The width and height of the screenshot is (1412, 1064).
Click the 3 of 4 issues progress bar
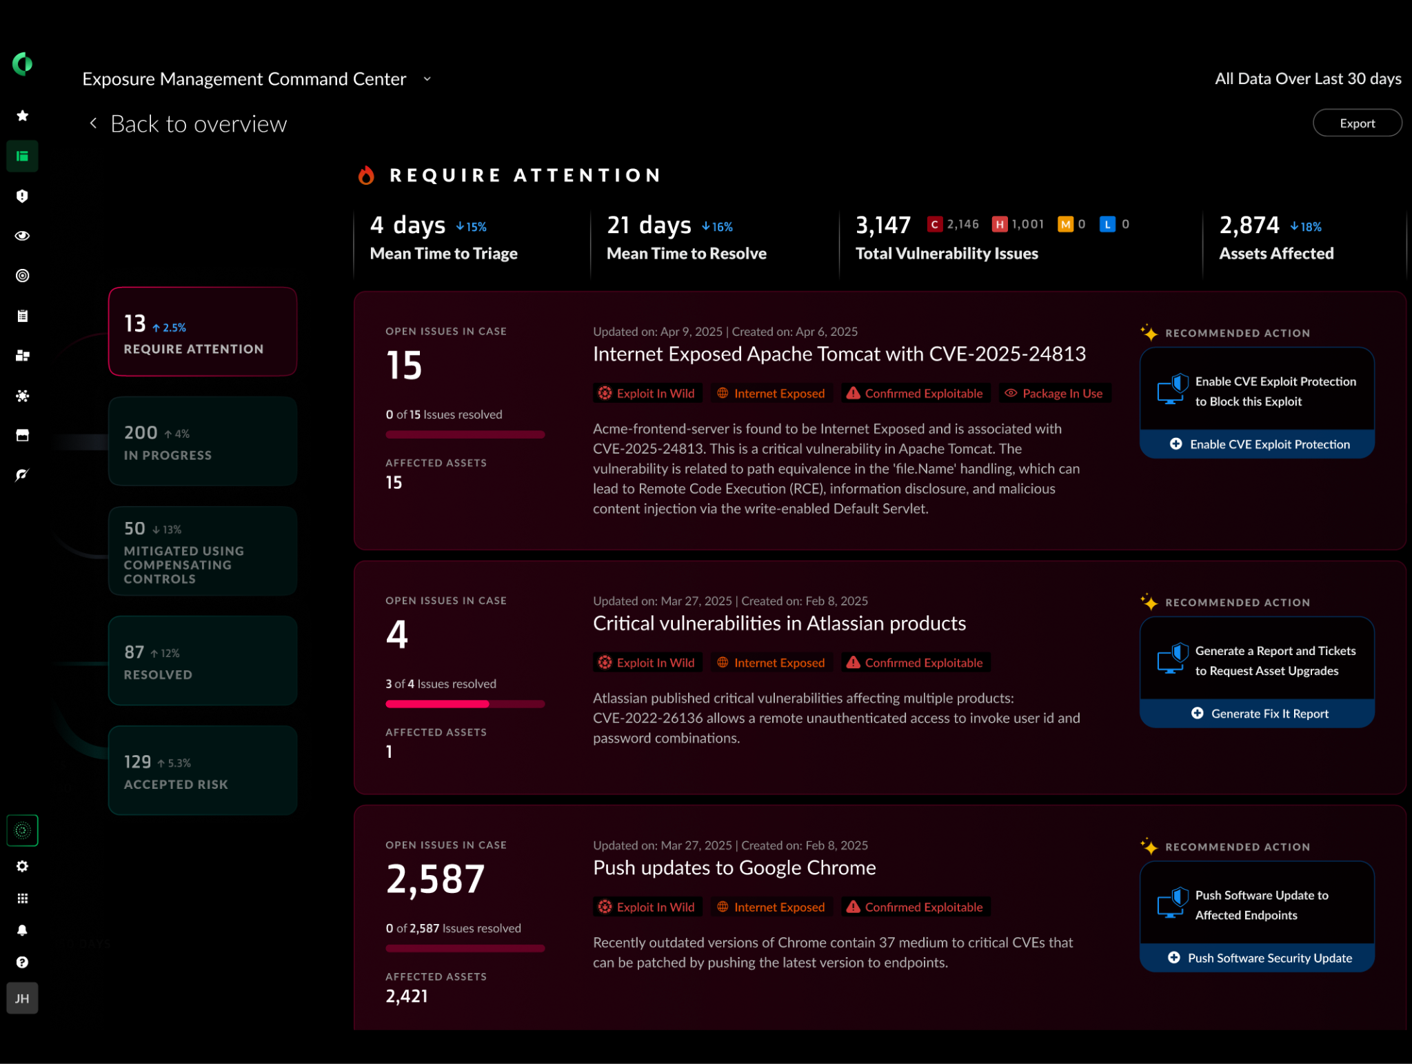point(465,704)
